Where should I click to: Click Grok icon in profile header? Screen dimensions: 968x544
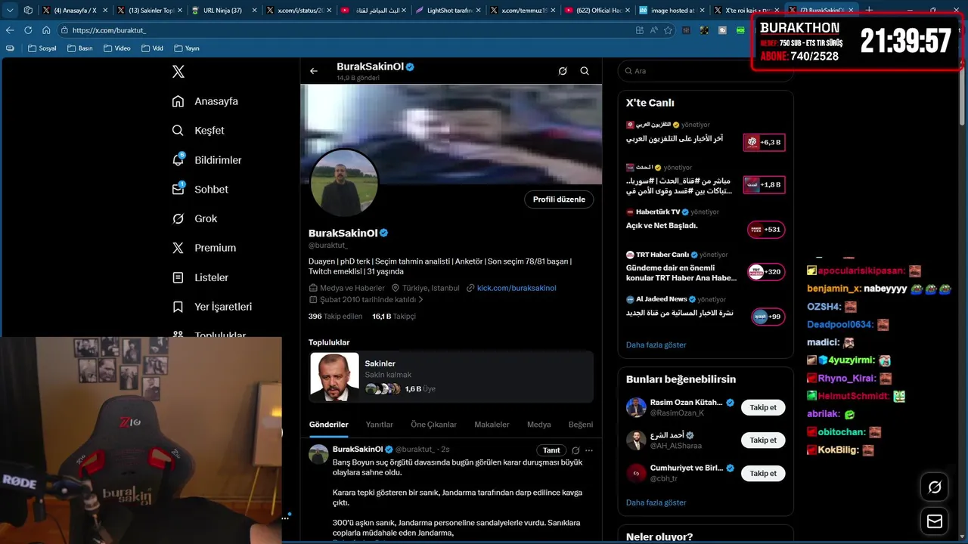click(x=563, y=71)
